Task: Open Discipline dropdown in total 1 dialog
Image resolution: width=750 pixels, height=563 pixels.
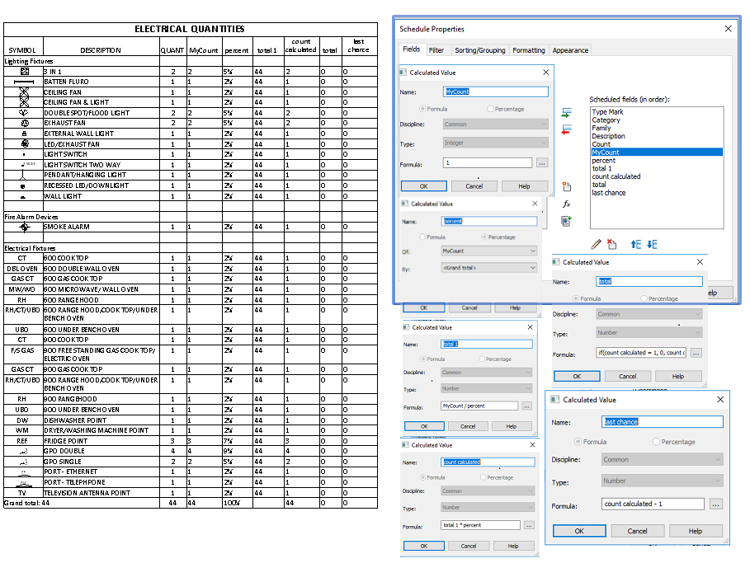Action: (487, 373)
